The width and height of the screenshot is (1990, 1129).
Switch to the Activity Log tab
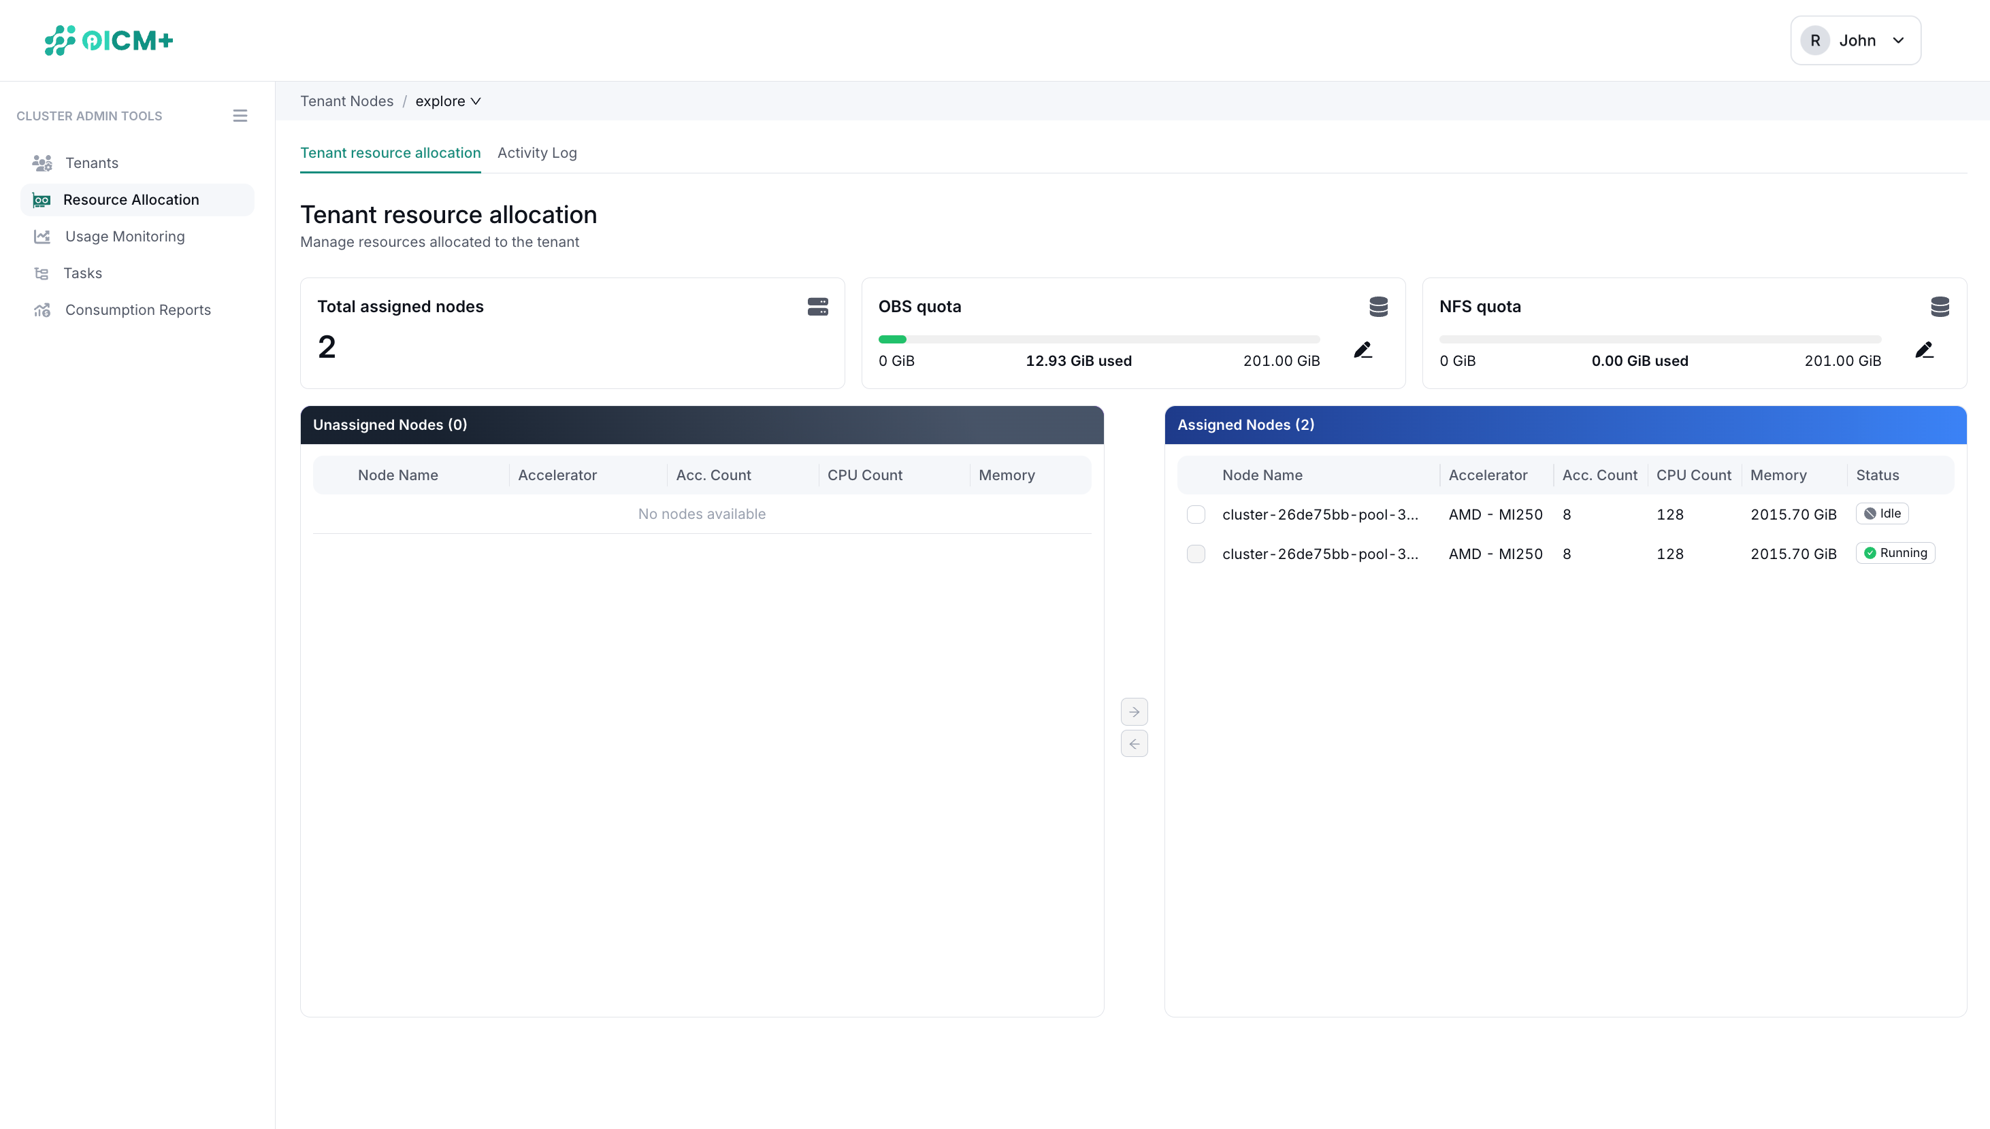click(x=537, y=153)
